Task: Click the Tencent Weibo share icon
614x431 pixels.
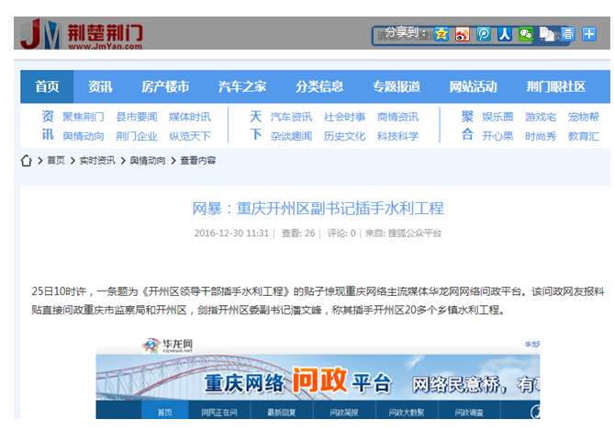Action: 484,34
